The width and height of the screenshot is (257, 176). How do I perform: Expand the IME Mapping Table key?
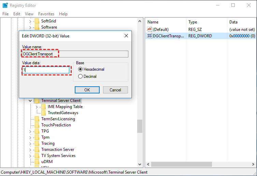(37, 107)
